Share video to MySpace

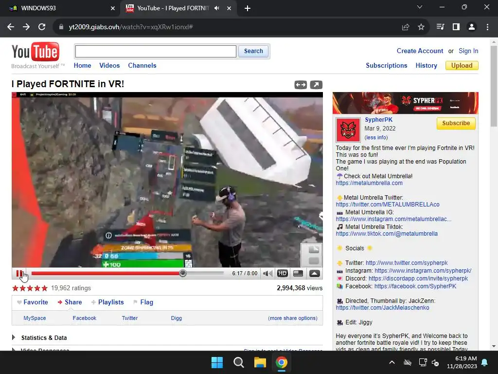(x=35, y=318)
